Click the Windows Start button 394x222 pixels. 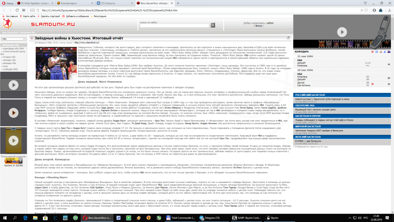pos(4,218)
